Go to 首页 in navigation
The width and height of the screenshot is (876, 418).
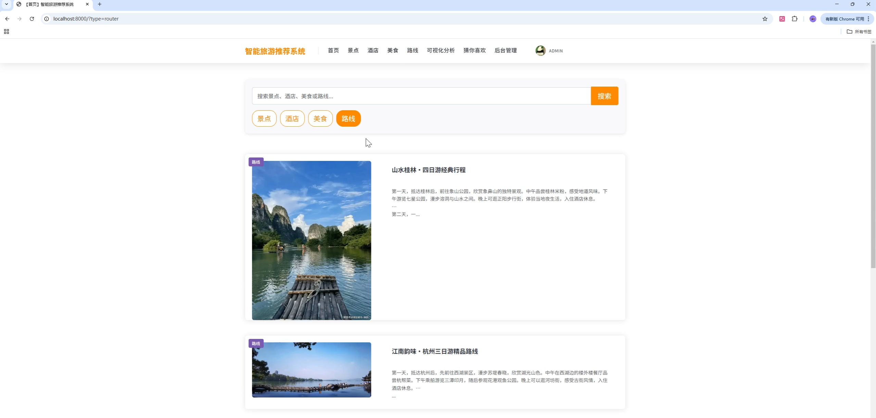coord(333,50)
